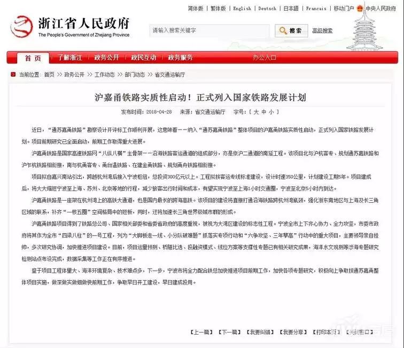
Task: Click the search keyword input field
Action: (x=209, y=30)
